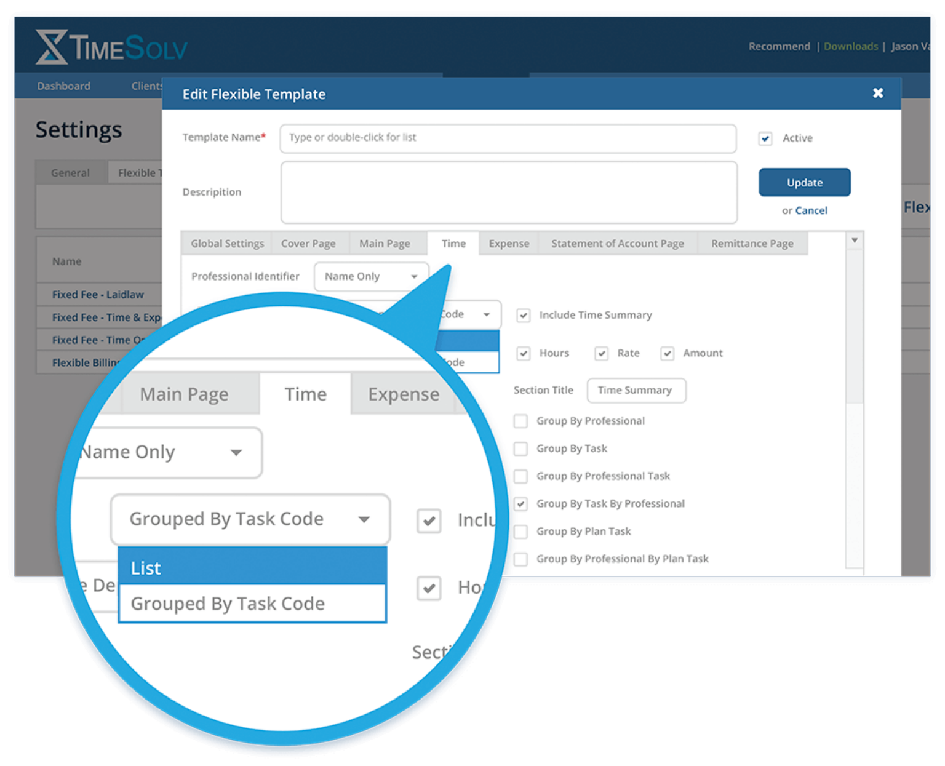Click the Cancel link
The image size is (945, 766).
[811, 210]
